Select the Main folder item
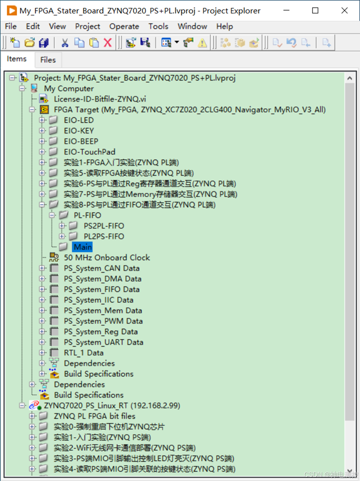Image resolution: width=360 pixels, height=481 pixels. tap(83, 247)
